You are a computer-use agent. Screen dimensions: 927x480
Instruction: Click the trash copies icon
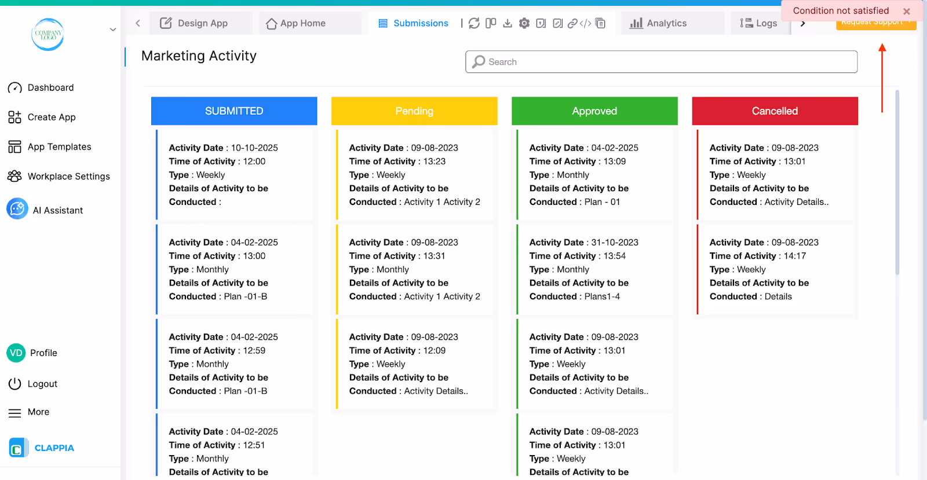(x=600, y=23)
